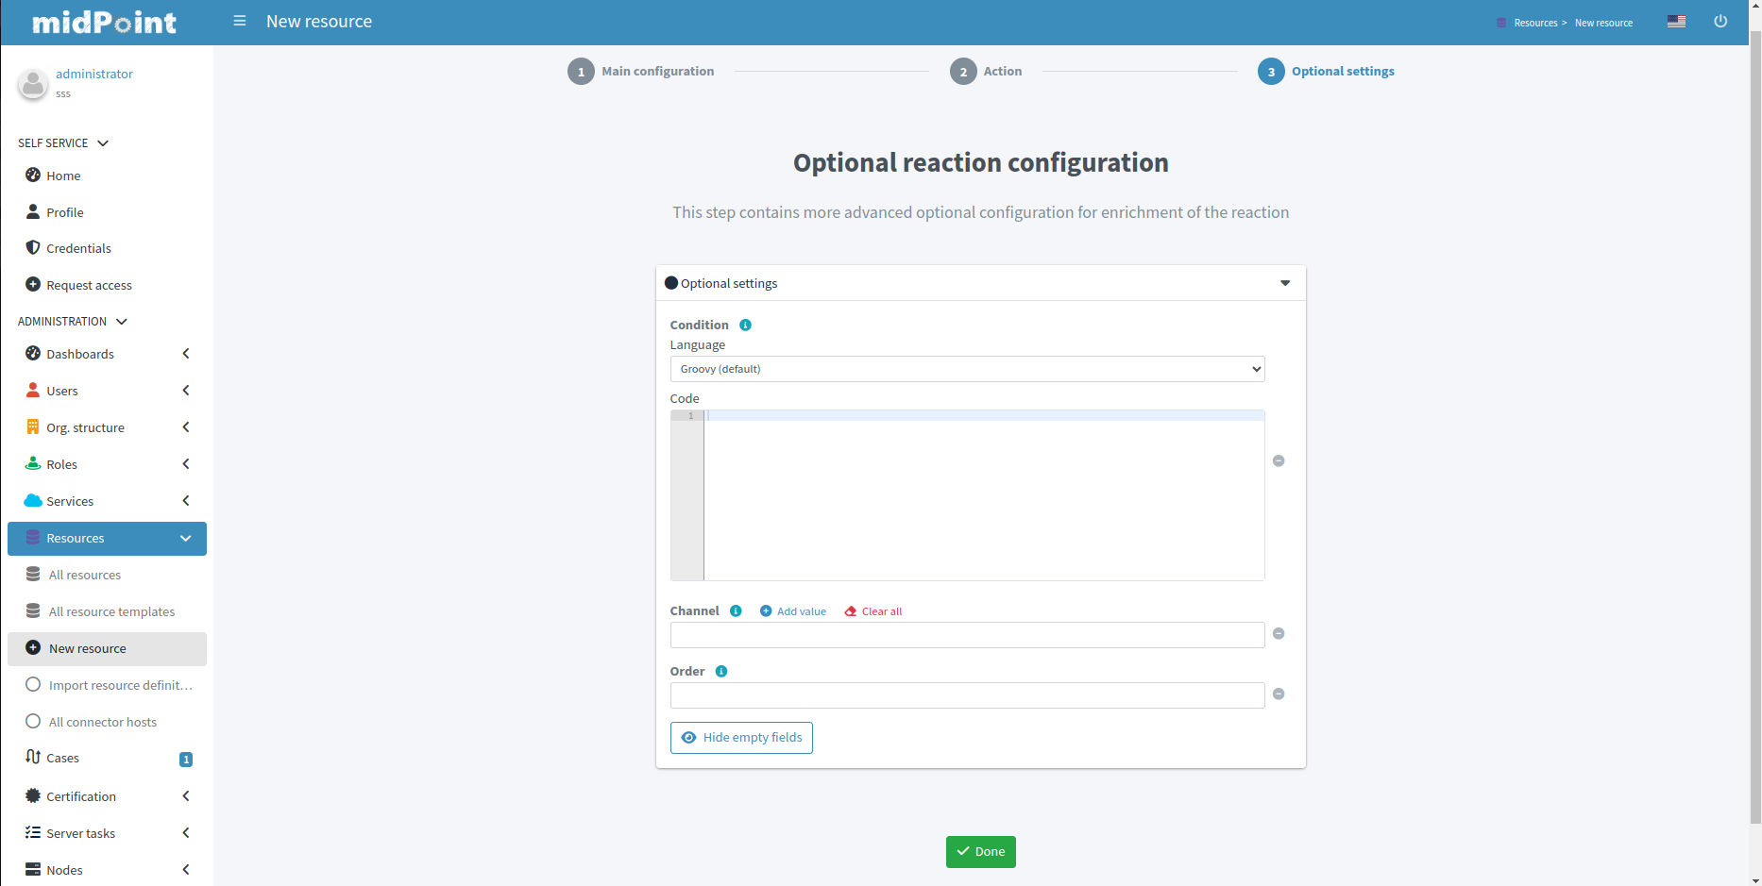Image resolution: width=1762 pixels, height=886 pixels.
Task: Click the Condition info icon
Action: click(745, 326)
